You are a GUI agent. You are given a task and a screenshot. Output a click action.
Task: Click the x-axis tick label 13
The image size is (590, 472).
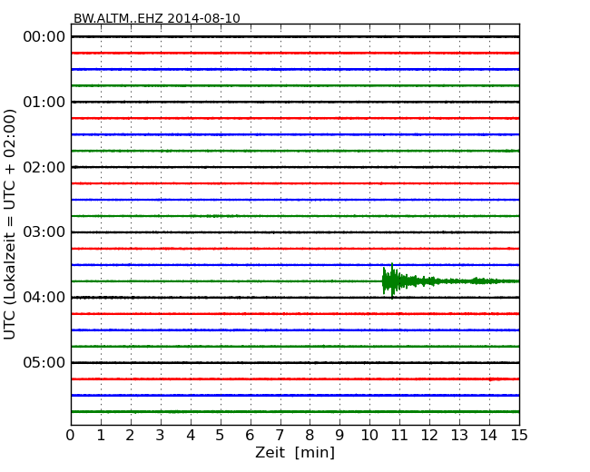459,435
